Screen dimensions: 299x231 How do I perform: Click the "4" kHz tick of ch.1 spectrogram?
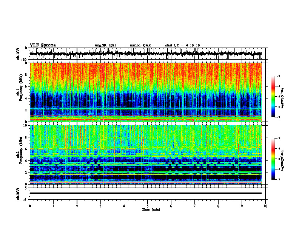[x=26, y=99]
